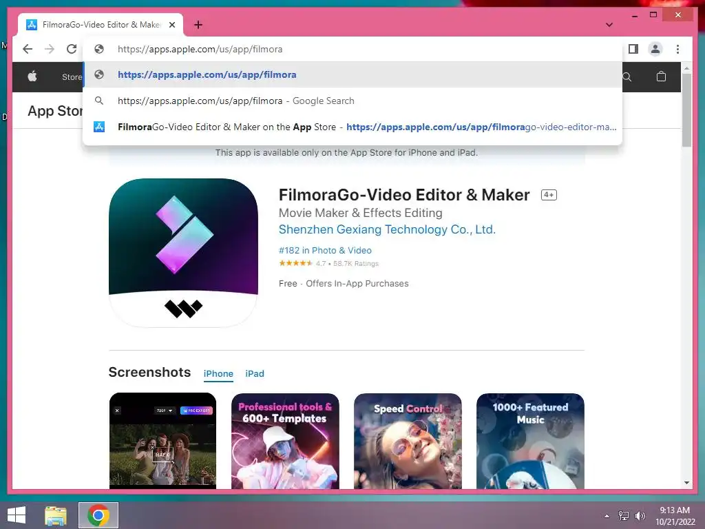Close the FilmoraGo tab
The height and width of the screenshot is (529, 705).
172,25
